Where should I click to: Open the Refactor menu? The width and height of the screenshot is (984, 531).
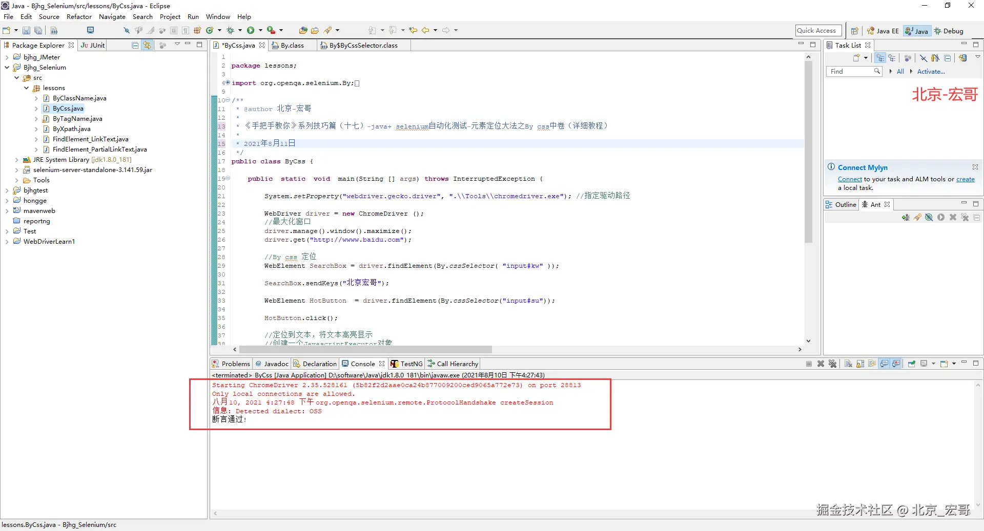[x=79, y=16]
